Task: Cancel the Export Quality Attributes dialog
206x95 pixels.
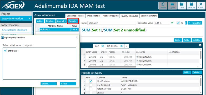Action: [68, 84]
